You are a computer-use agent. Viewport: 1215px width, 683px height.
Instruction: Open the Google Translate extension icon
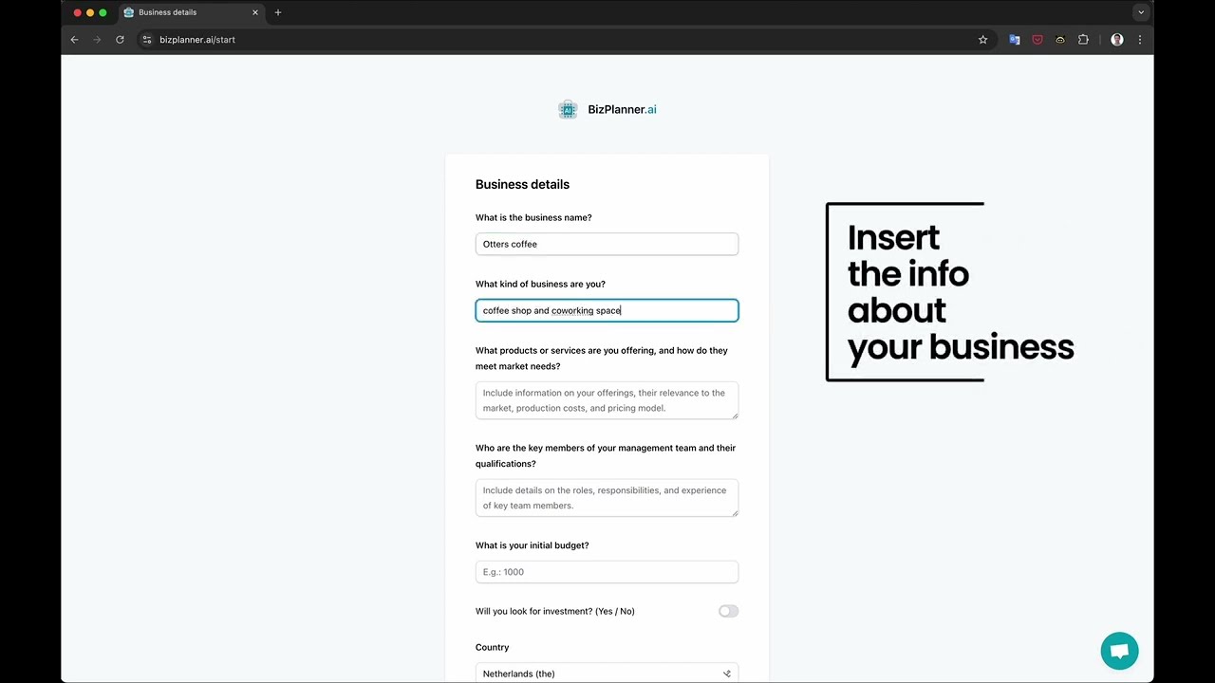click(x=1015, y=39)
